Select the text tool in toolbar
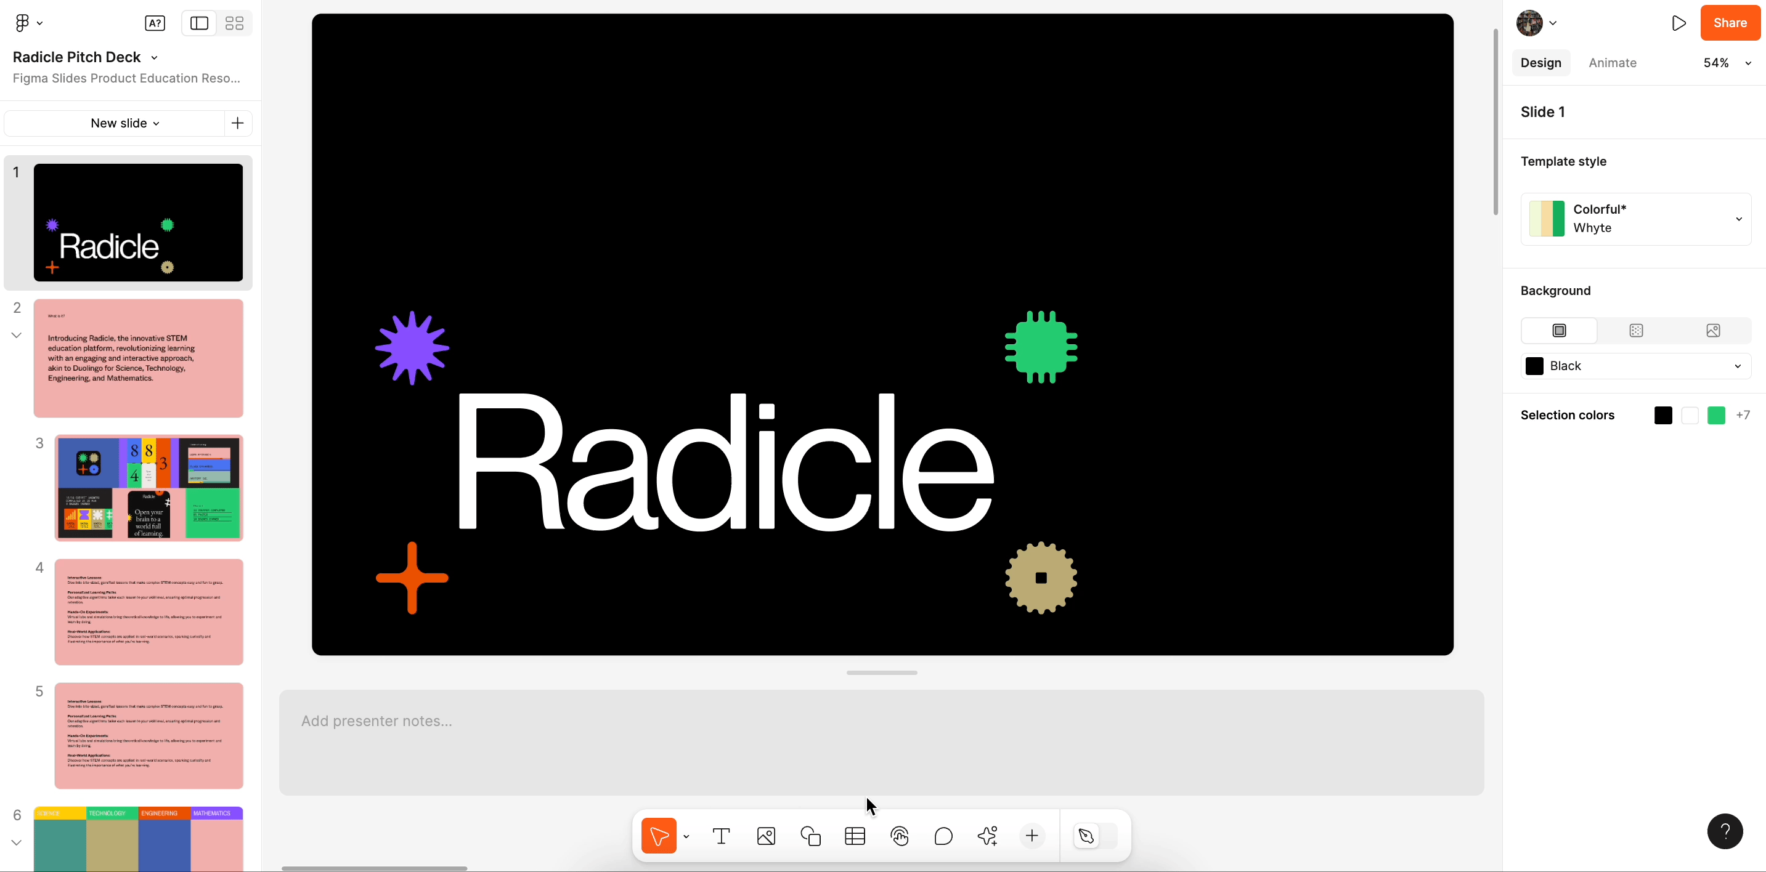This screenshot has width=1766, height=872. tap(721, 836)
